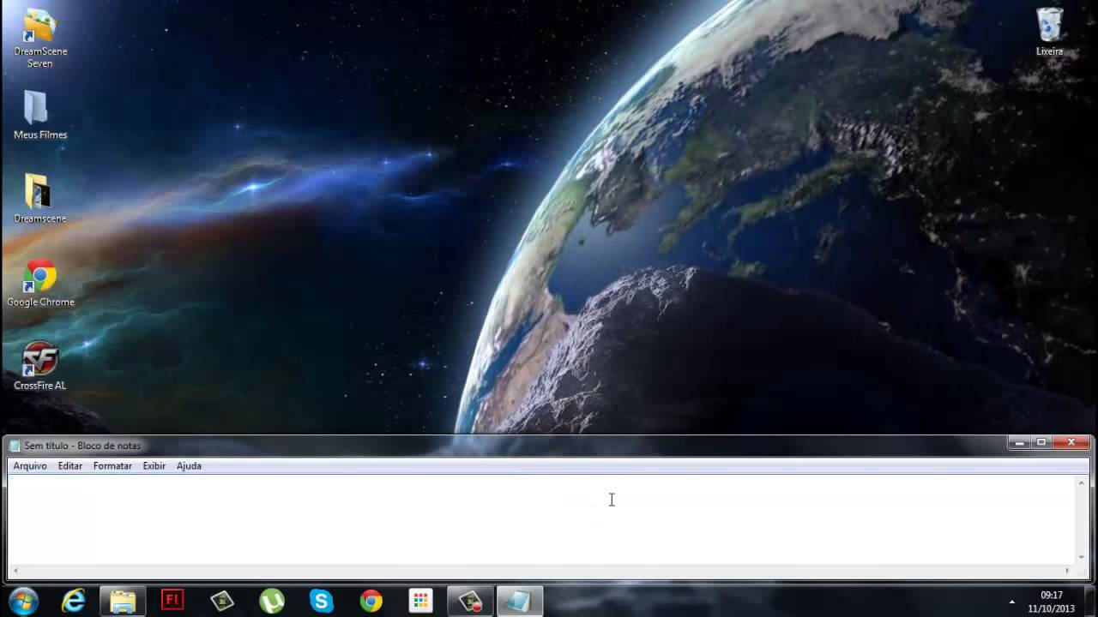1098x617 pixels.
Task: Show hidden system tray icons arrow
Action: tap(1012, 602)
